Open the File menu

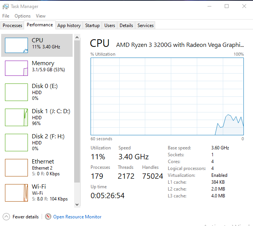(x=6, y=16)
